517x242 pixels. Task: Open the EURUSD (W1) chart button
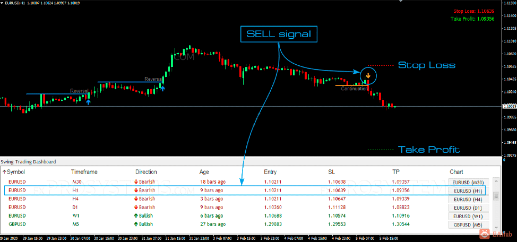(468, 217)
